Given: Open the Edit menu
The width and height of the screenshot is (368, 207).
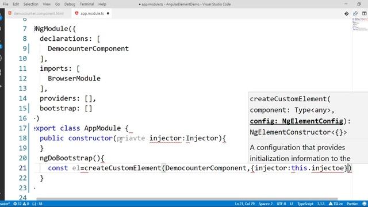Looking at the screenshot, I should (x=16, y=4).
